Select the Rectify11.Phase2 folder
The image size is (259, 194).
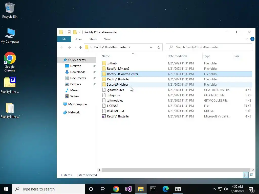pos(176,69)
